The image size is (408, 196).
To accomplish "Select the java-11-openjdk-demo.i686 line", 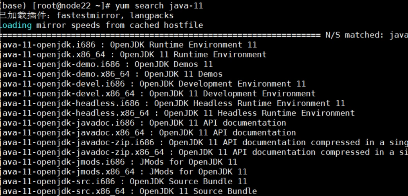I will pos(107,64).
